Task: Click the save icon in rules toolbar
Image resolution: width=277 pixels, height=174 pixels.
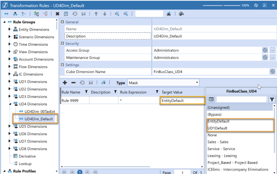Action: pos(91,83)
